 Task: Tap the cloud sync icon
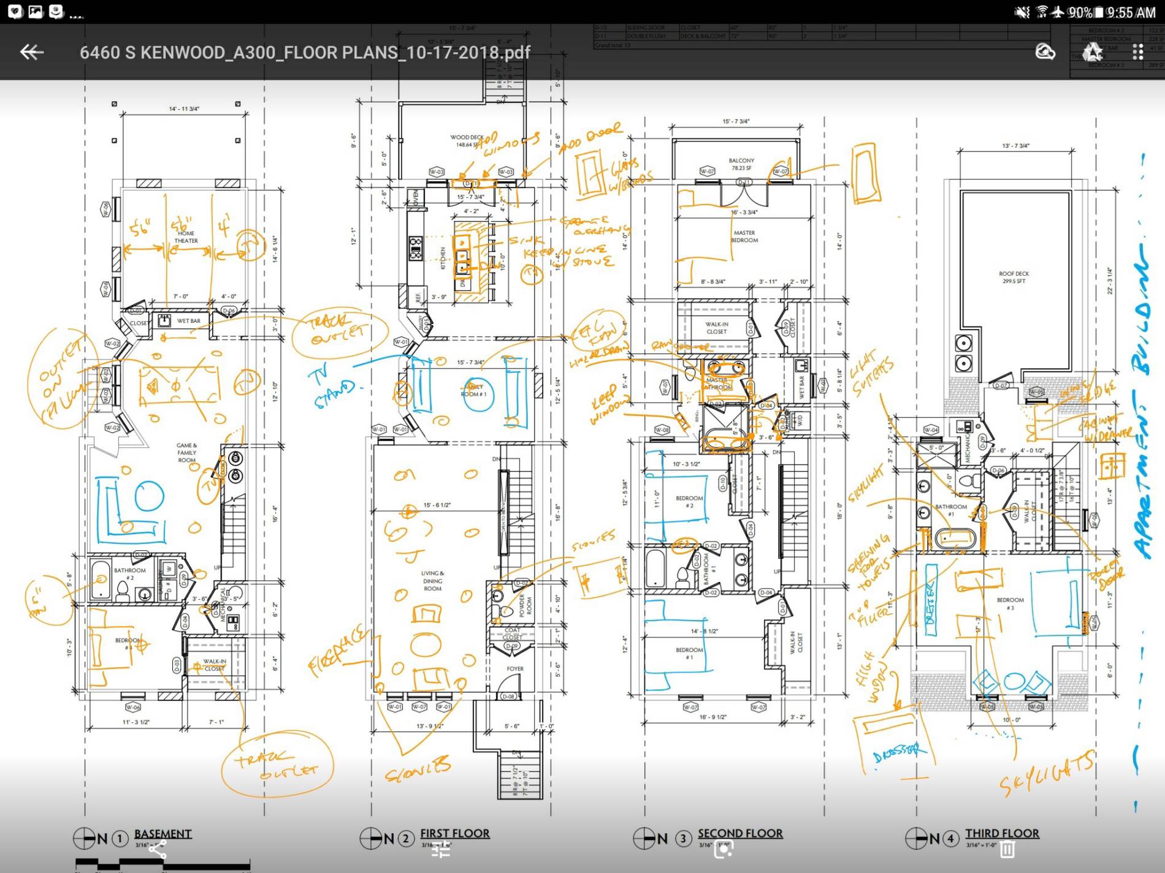(x=1045, y=53)
